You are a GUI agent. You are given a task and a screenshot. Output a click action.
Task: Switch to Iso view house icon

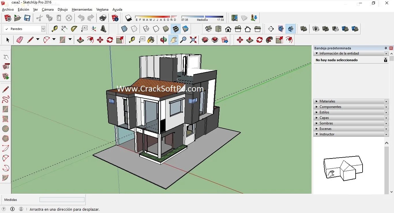click(209, 29)
